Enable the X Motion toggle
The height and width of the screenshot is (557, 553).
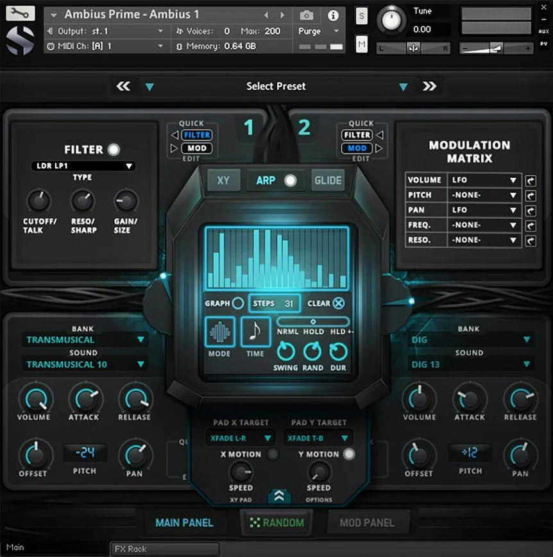click(273, 454)
